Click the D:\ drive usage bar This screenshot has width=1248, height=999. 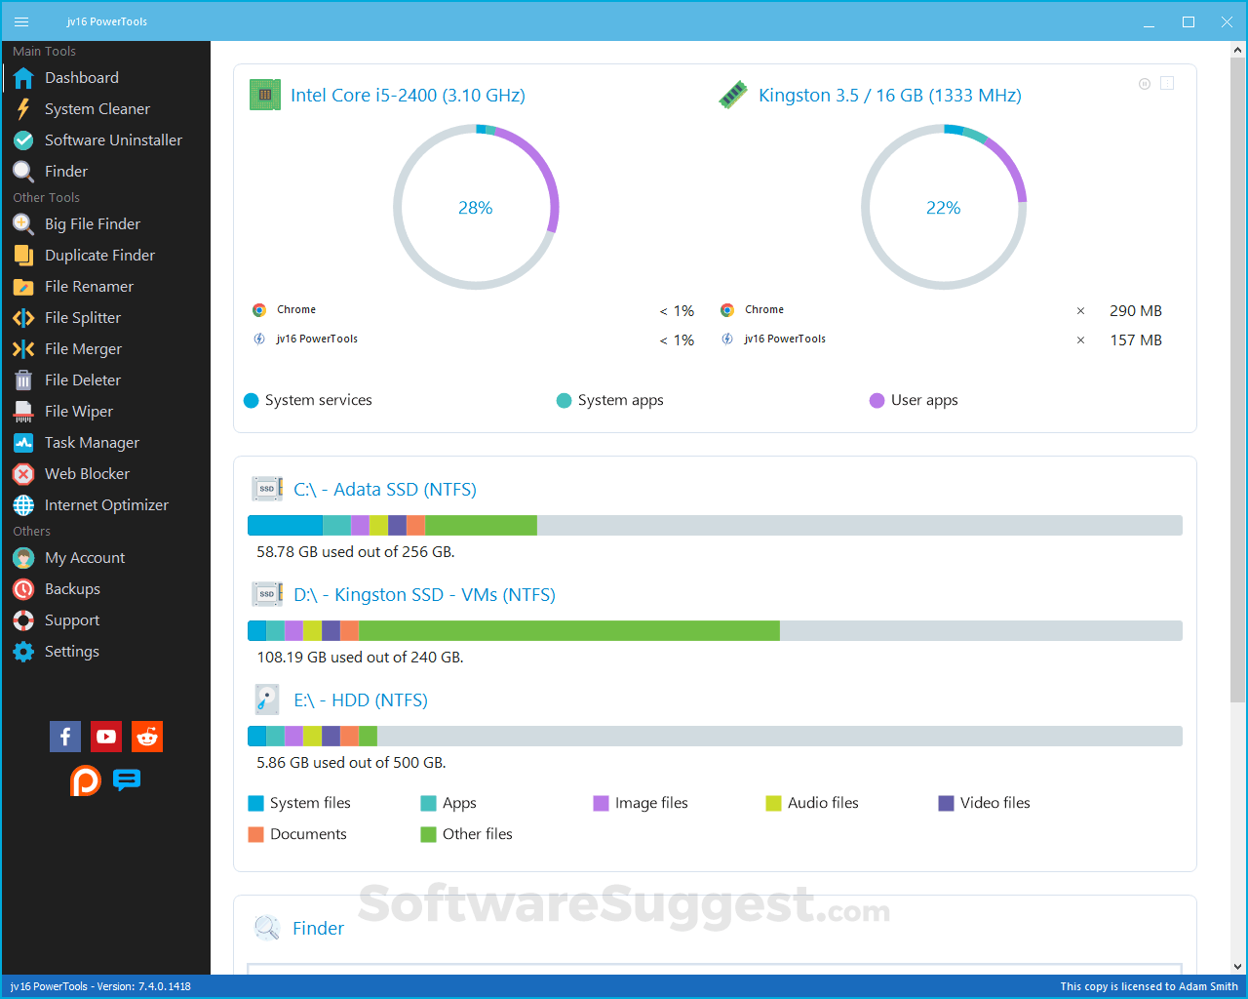pyautogui.click(x=715, y=631)
